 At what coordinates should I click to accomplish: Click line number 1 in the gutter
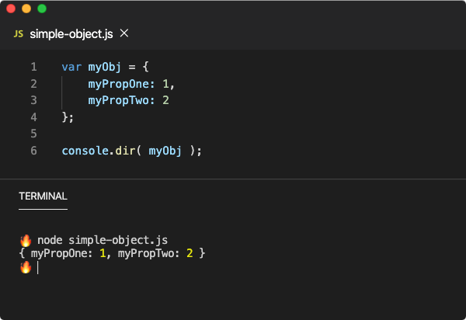pos(34,67)
